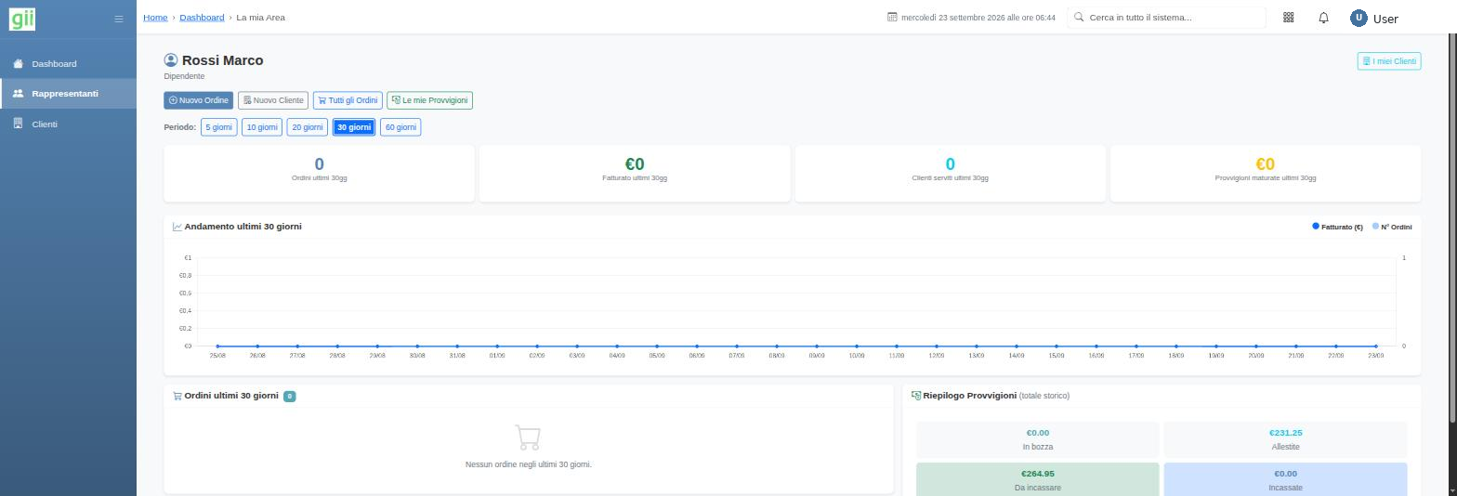The width and height of the screenshot is (1457, 496).
Task: Click the 'Dipendente' role label
Action: coord(184,76)
